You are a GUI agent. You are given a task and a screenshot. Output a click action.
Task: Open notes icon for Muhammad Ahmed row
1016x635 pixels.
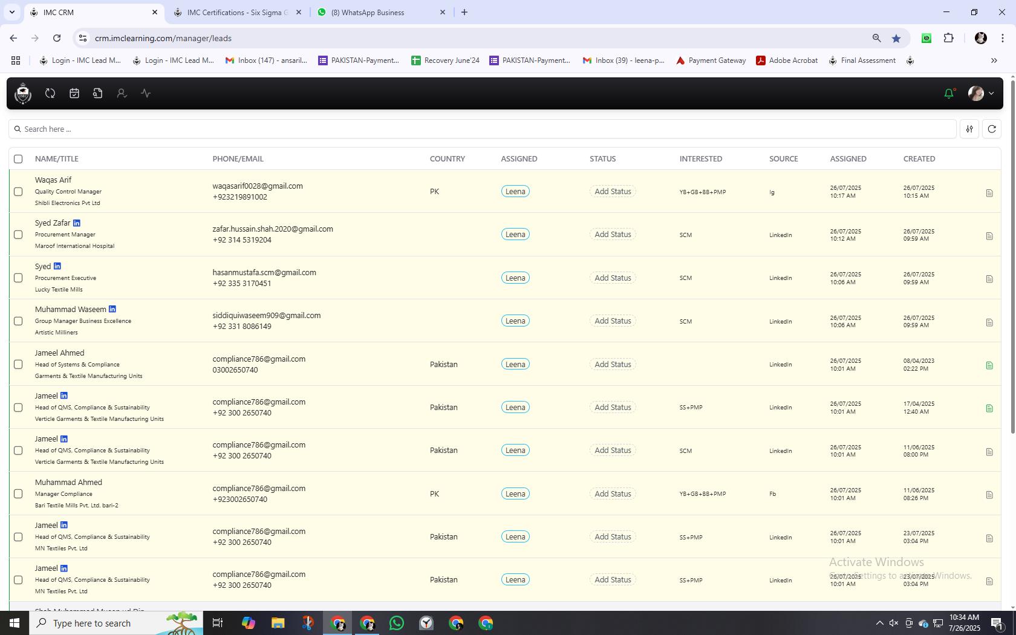(x=989, y=495)
